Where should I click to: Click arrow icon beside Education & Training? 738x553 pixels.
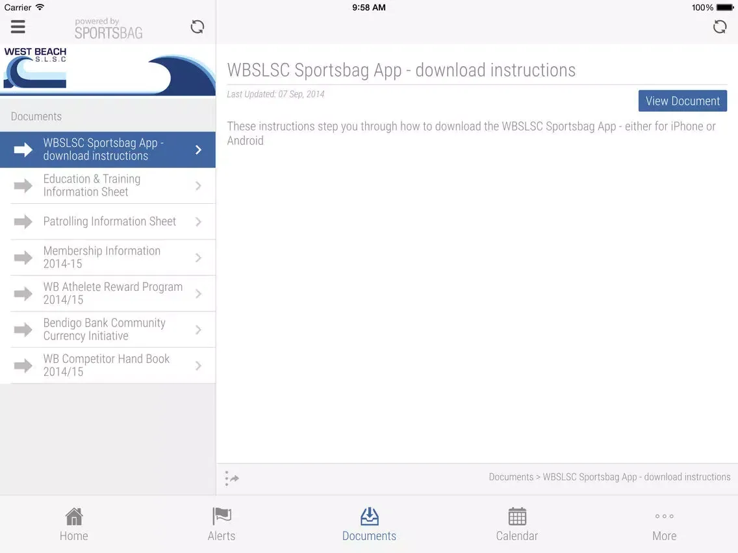pos(23,186)
